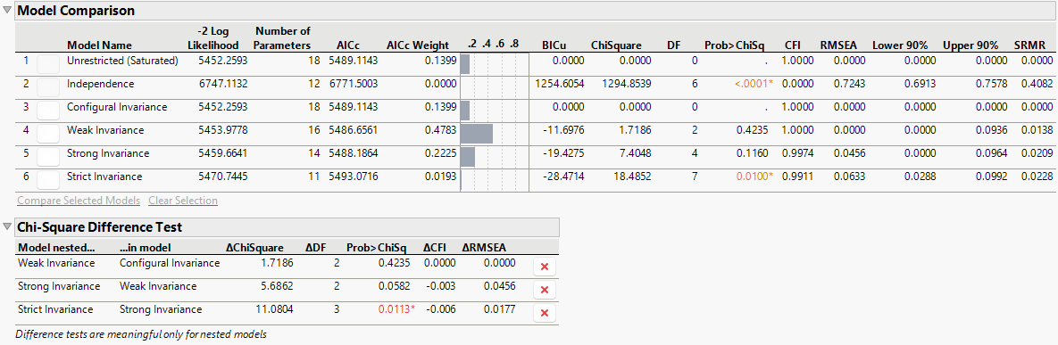Click the Compare Selected Models link
This screenshot has width=1058, height=345.
click(79, 201)
